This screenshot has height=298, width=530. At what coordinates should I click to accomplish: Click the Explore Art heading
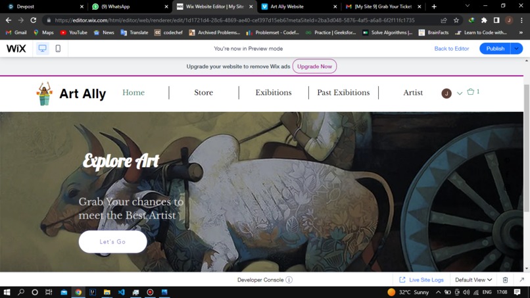click(x=121, y=161)
